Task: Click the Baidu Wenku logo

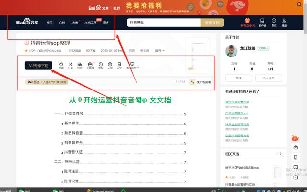Action: coord(27,22)
